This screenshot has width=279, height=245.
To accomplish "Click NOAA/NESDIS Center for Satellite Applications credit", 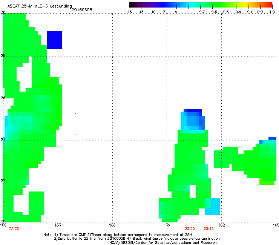I will coord(163,243).
